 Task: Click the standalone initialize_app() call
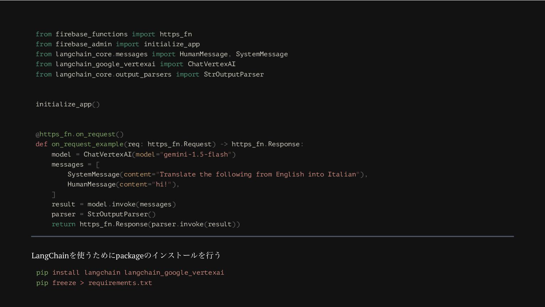68,104
